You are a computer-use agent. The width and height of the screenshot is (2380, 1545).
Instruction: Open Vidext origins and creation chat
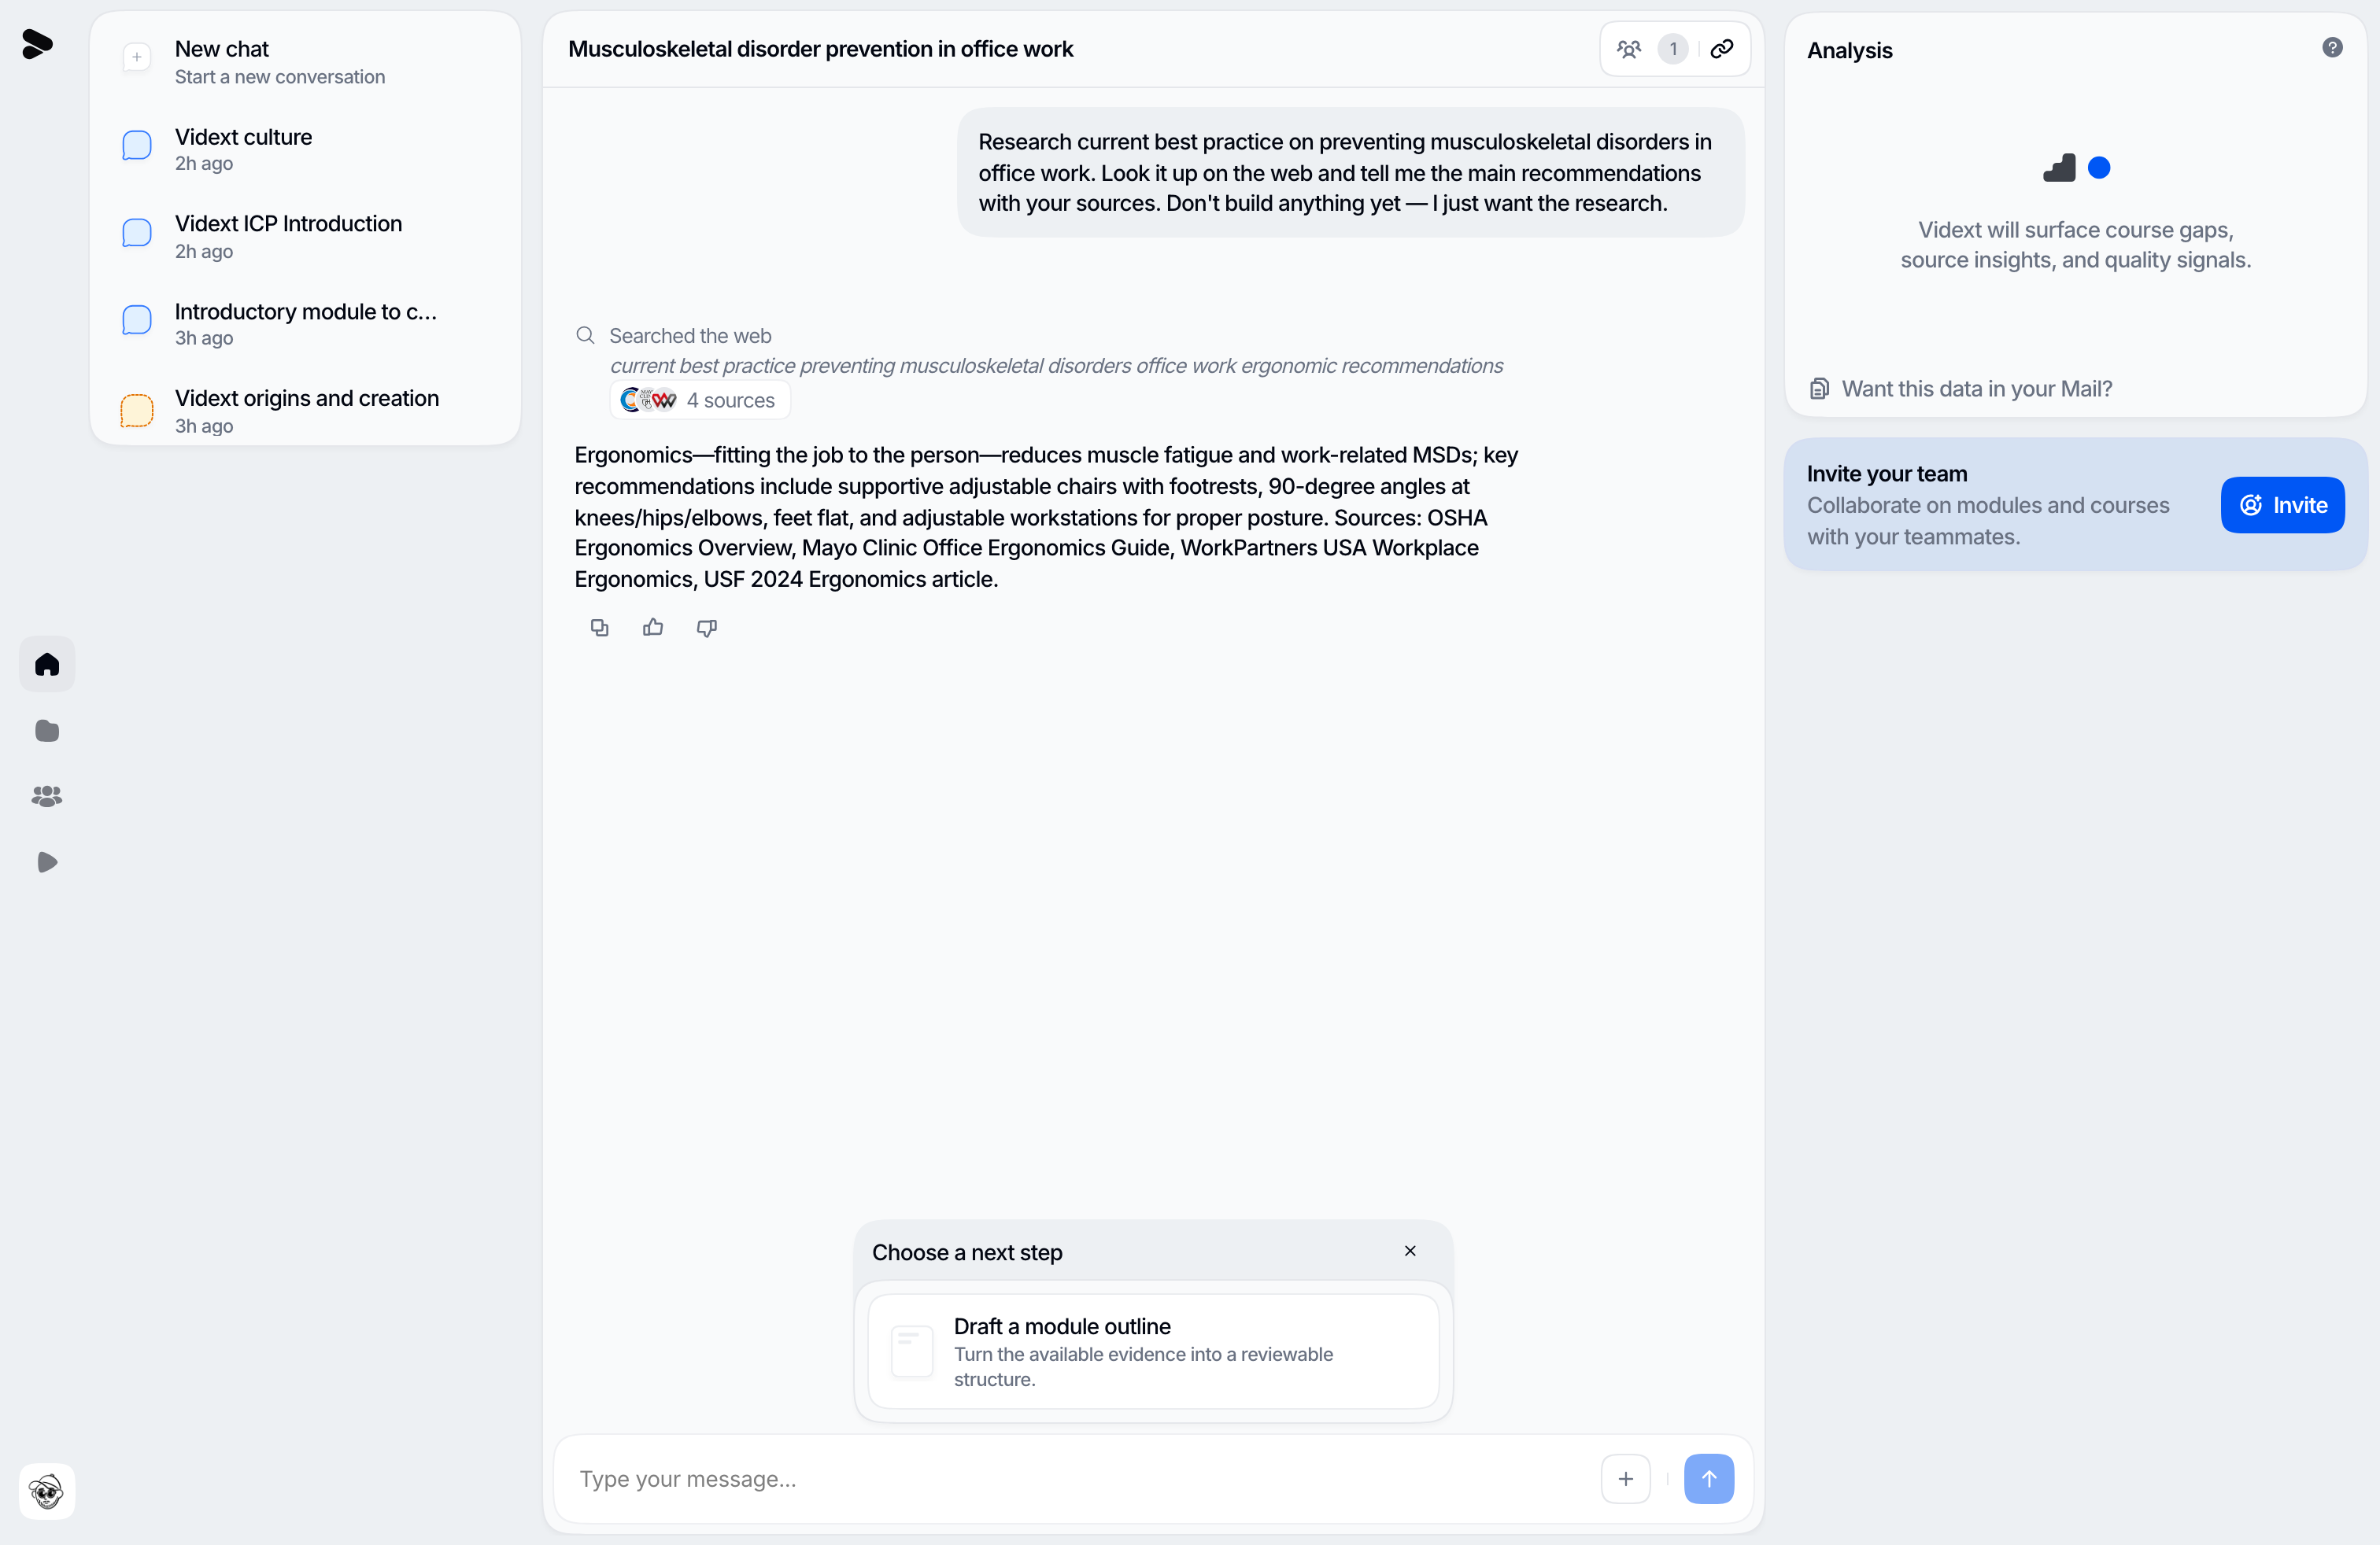(x=305, y=411)
